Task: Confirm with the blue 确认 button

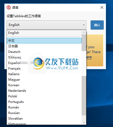Action: click(97, 25)
